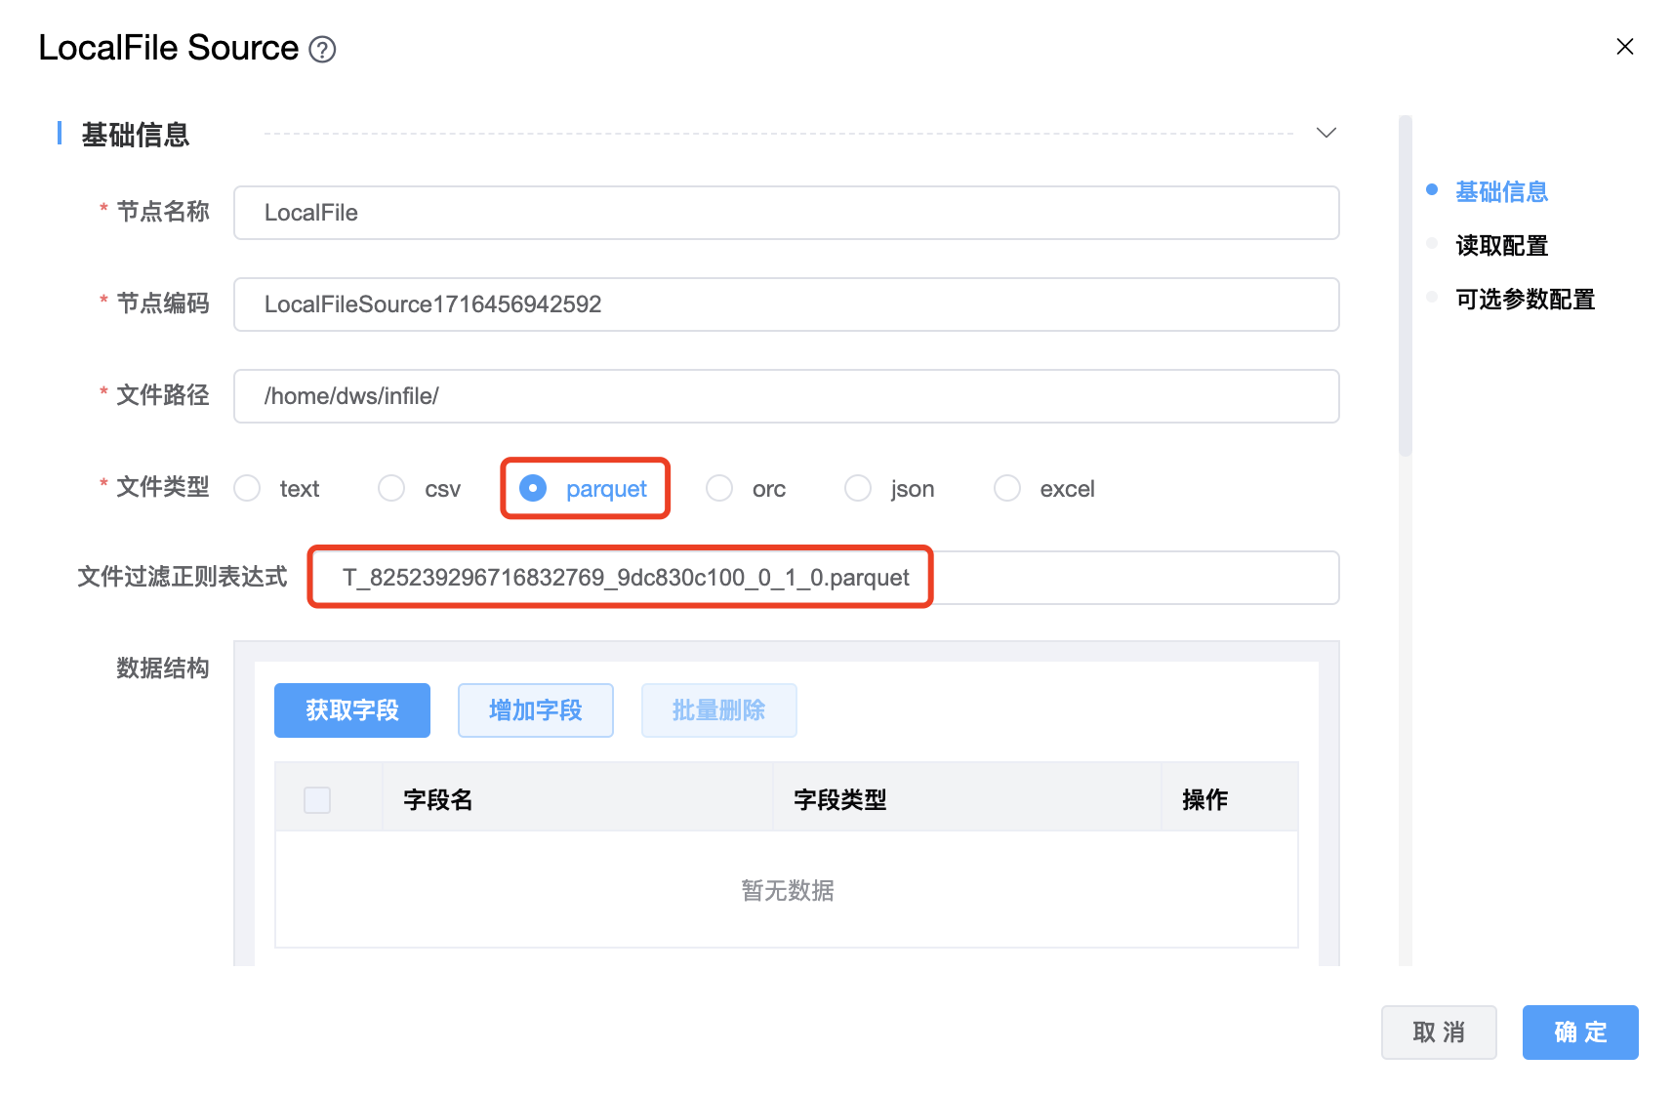Choose excel as the file type
This screenshot has width=1673, height=1093.
coord(1007,488)
